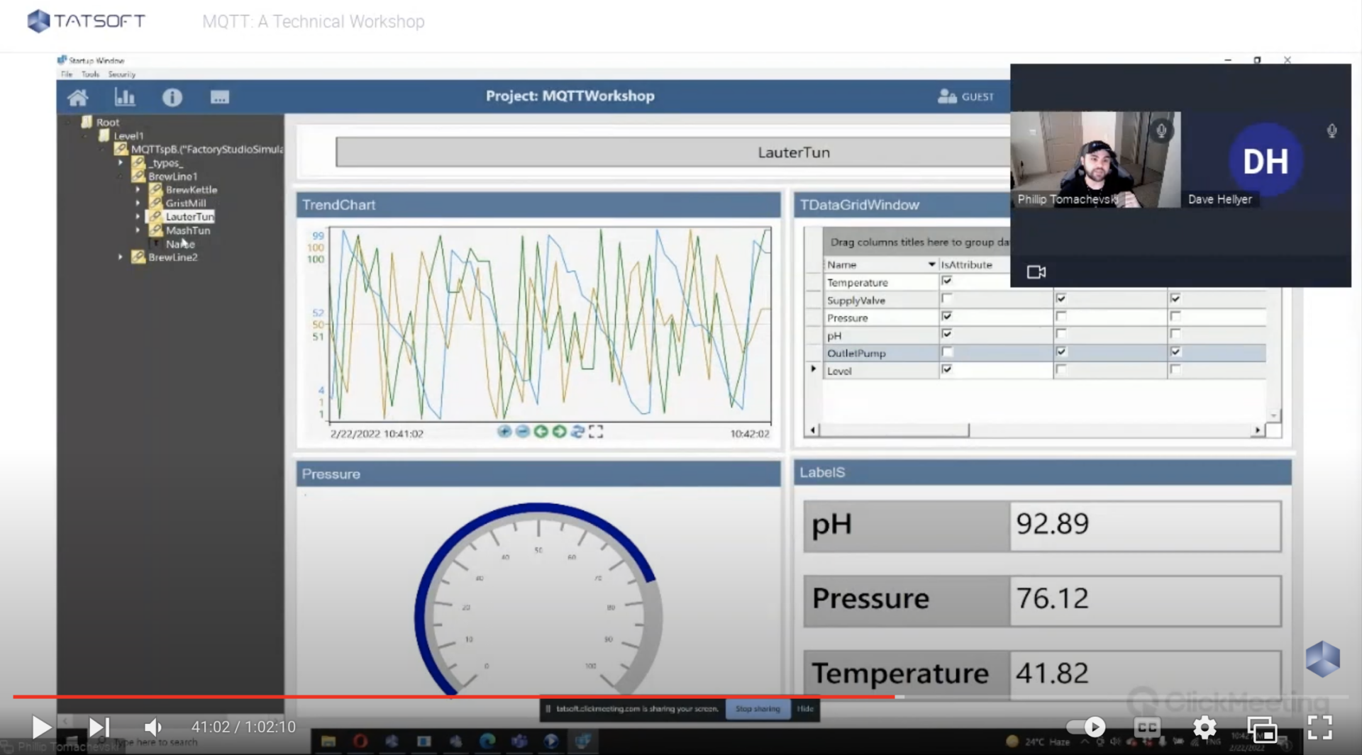
Task: Select BrewLine1 in the tree
Action: pyautogui.click(x=172, y=176)
